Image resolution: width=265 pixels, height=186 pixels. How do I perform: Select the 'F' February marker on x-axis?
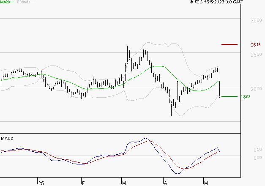click(83, 183)
